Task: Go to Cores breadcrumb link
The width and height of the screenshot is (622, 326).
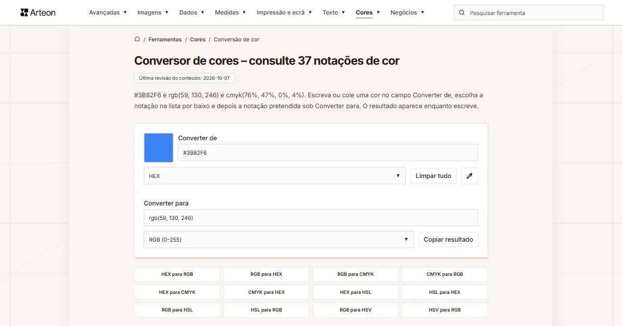Action: point(197,39)
